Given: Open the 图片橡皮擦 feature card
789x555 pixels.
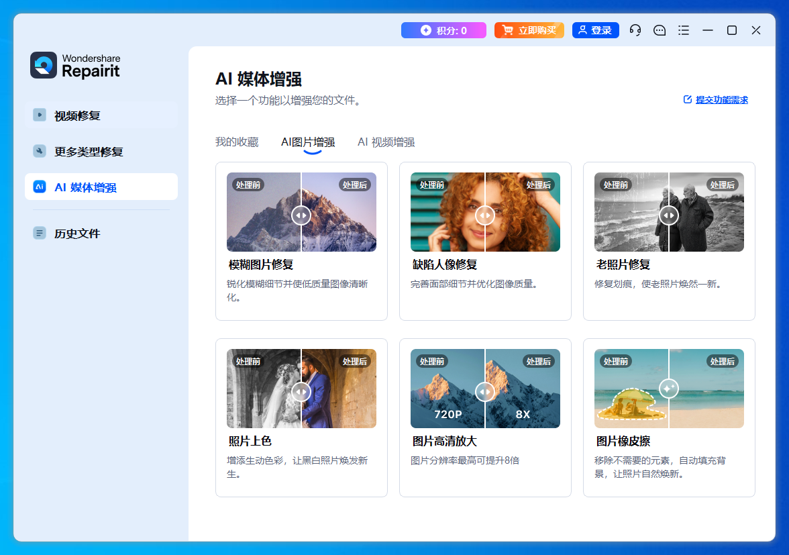Looking at the screenshot, I should pyautogui.click(x=669, y=441).
